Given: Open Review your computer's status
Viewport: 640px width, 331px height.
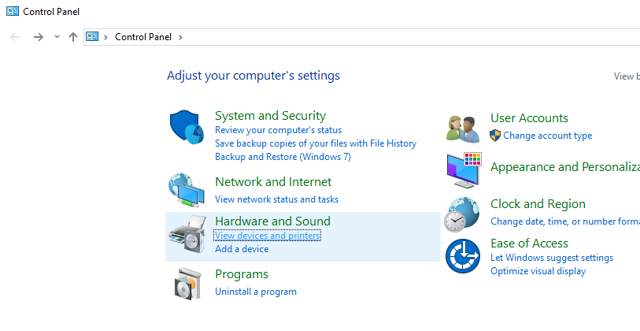Looking at the screenshot, I should [279, 130].
